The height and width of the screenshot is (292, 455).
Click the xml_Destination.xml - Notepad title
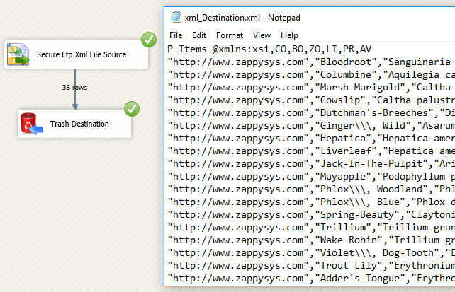coord(242,18)
